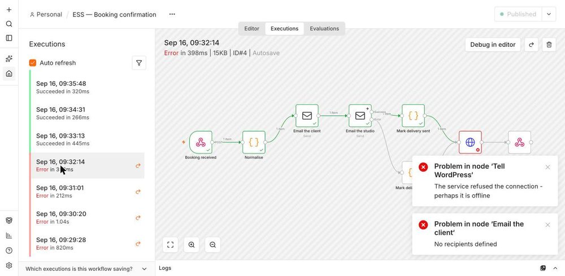This screenshot has width=565, height=276.
Task: Click 'The service refused the connection' message
Action: coord(488,191)
